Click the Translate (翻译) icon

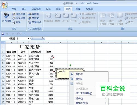[x=16, y=22]
